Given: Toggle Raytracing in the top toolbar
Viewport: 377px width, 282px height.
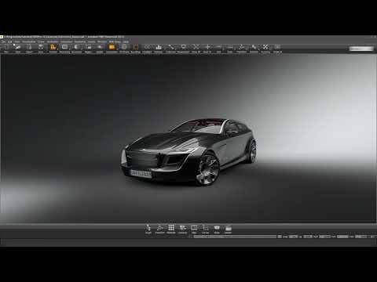Looking at the screenshot, I should click(x=64, y=49).
